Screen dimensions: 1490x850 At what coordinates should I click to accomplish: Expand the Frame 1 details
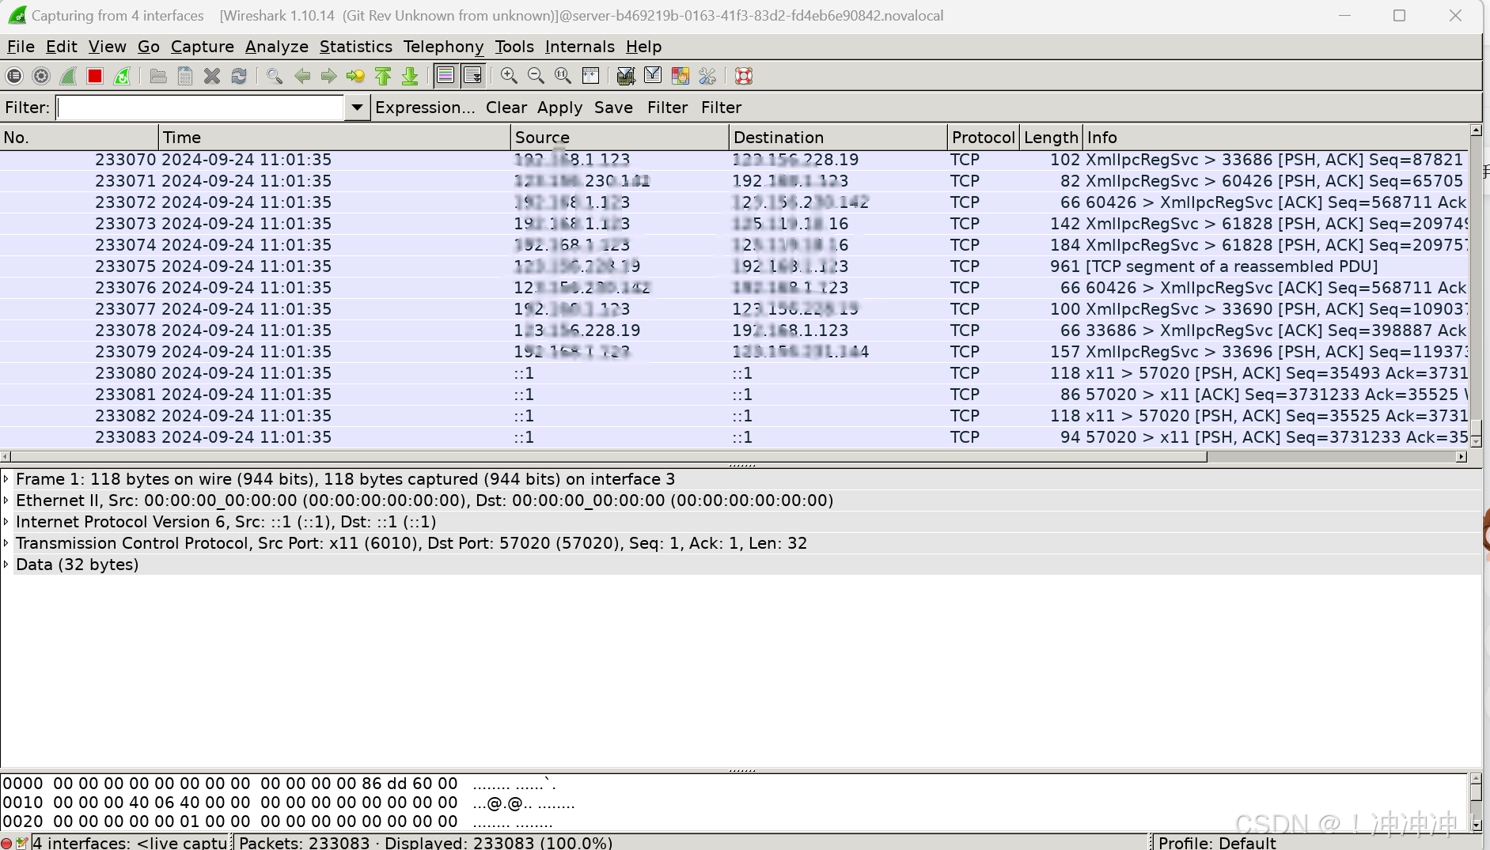(x=8, y=479)
